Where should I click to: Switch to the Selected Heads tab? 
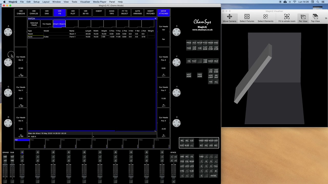click(x=34, y=24)
